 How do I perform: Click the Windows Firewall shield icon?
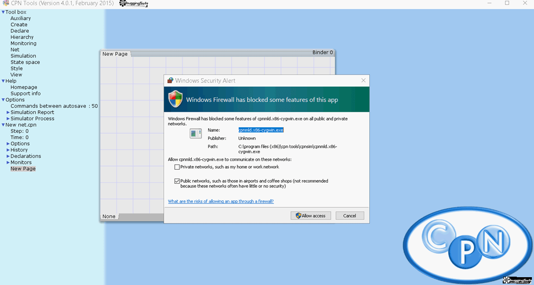pos(175,99)
